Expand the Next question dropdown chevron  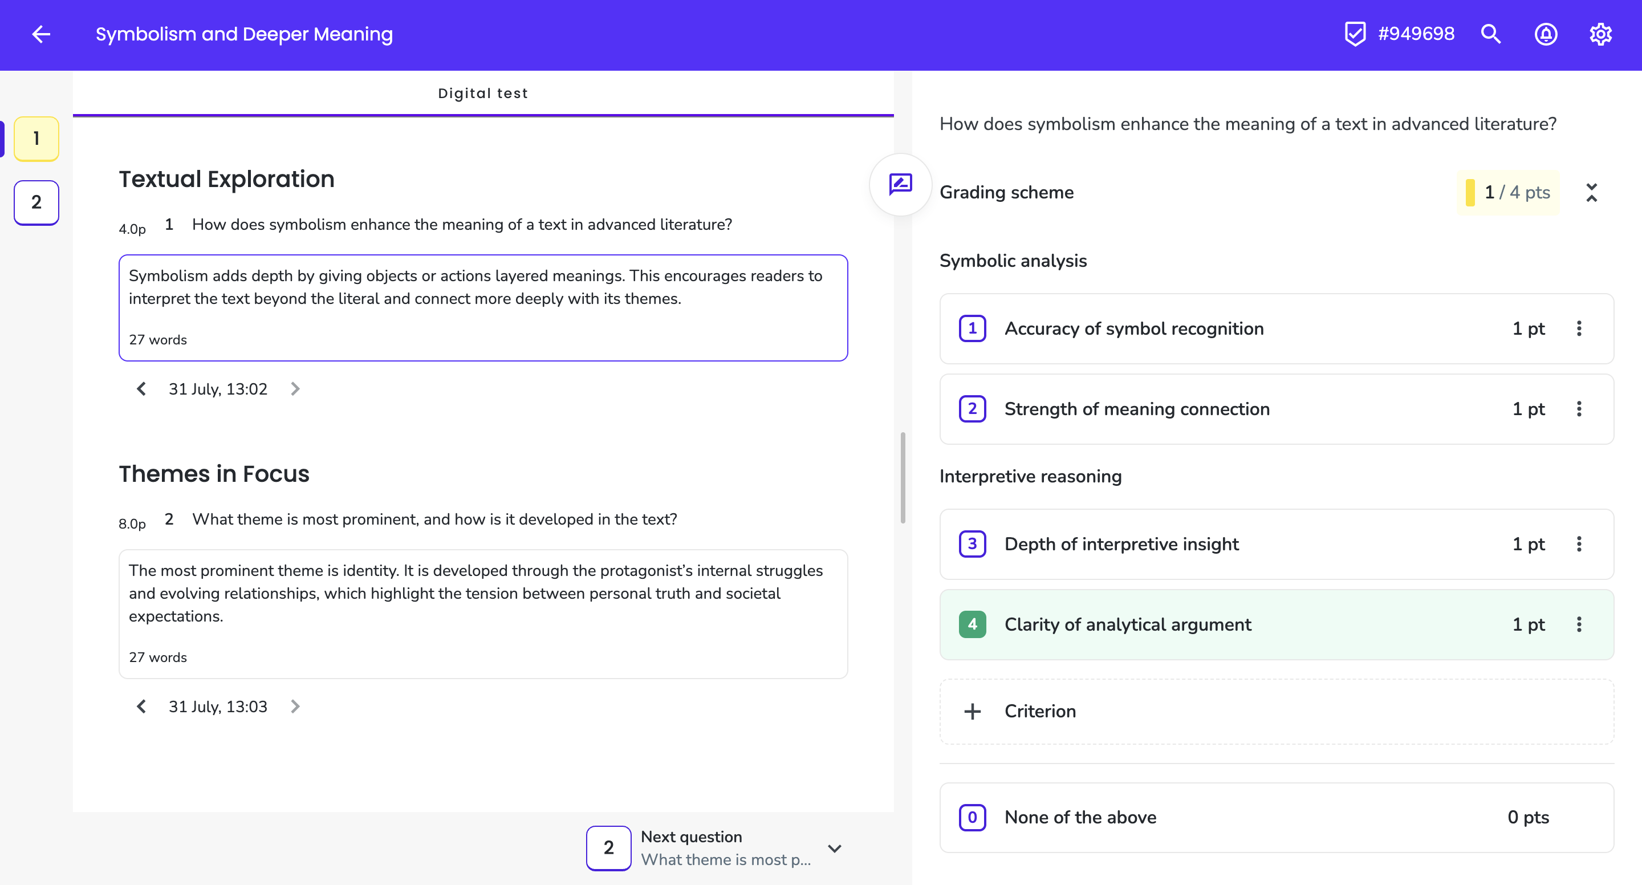(834, 849)
